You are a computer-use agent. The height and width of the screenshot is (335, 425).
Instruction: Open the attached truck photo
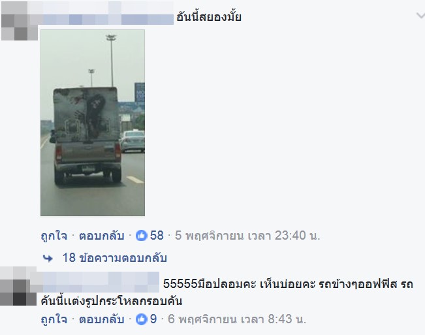93,123
